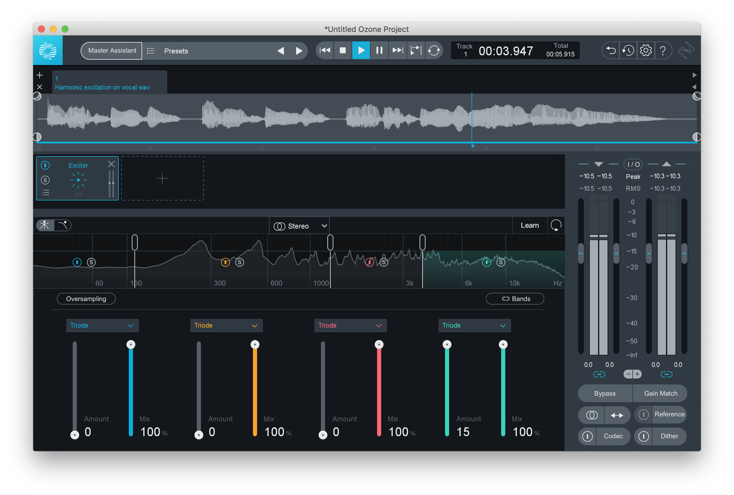Expand track panel right arrow

tap(694, 75)
